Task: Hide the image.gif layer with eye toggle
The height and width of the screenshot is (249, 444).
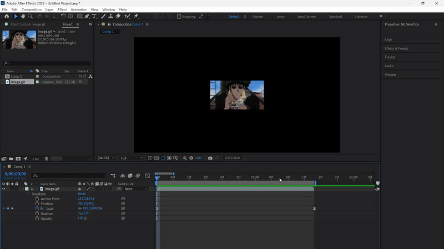Action: click(4, 189)
